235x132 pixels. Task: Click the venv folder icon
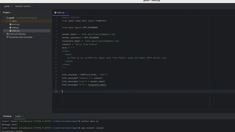[10, 21]
